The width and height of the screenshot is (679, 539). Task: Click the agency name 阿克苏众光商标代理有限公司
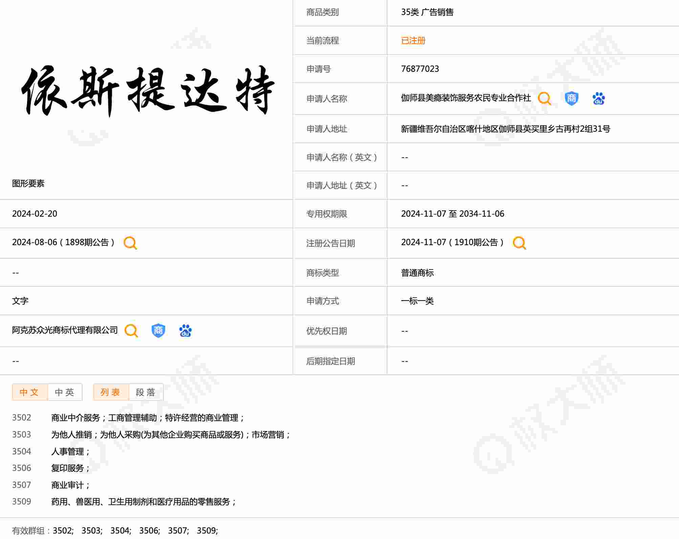click(65, 330)
